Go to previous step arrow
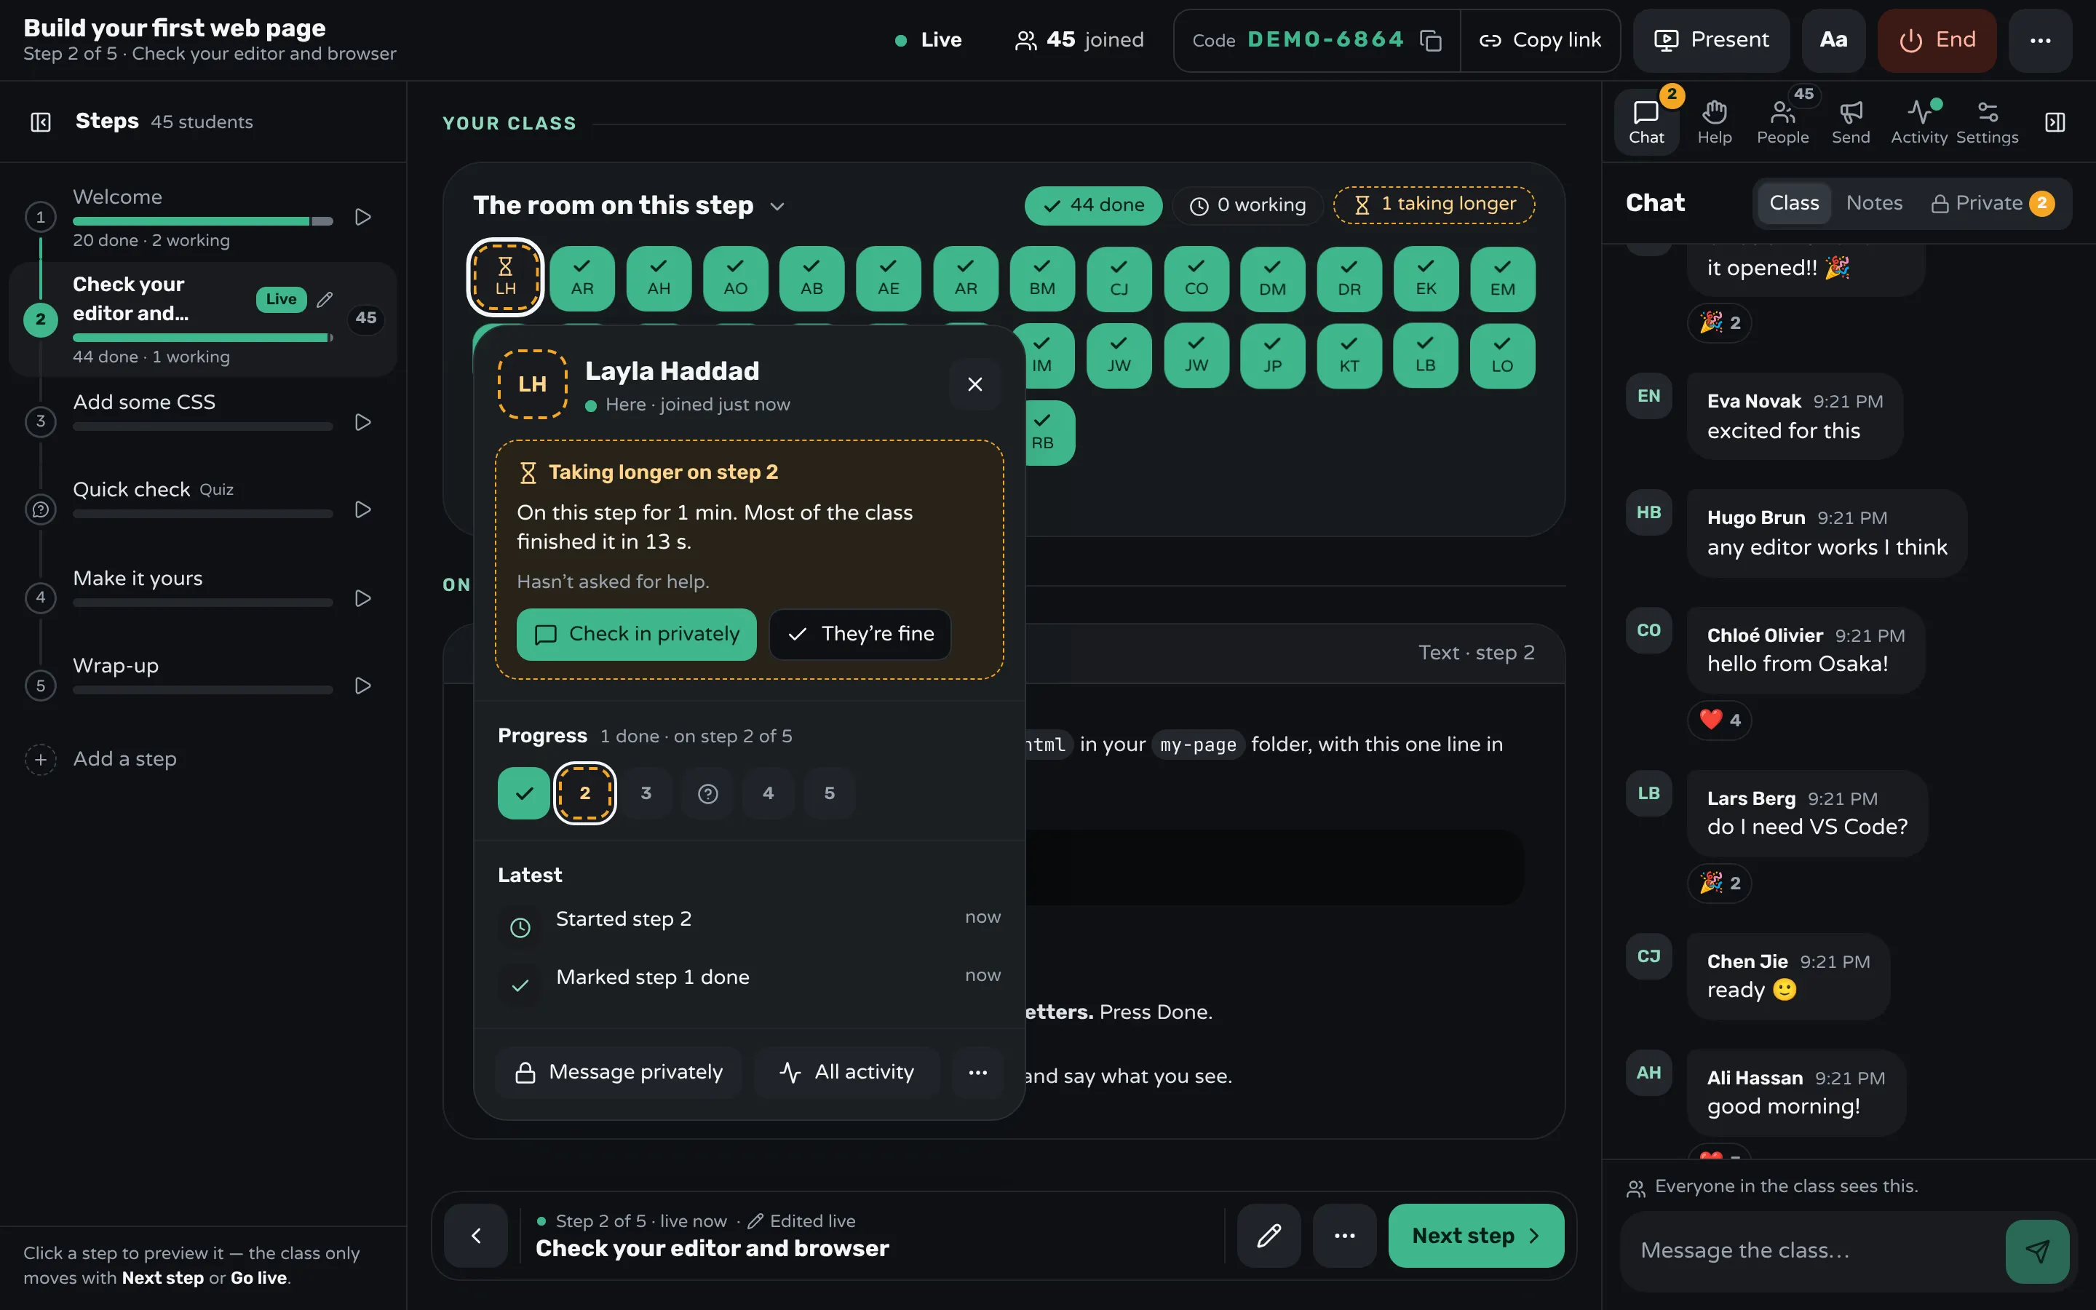 pyautogui.click(x=475, y=1236)
